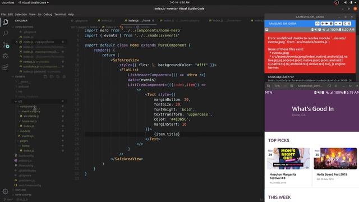Open the Manage gear at the activity bar bottom

click(x=6, y=191)
